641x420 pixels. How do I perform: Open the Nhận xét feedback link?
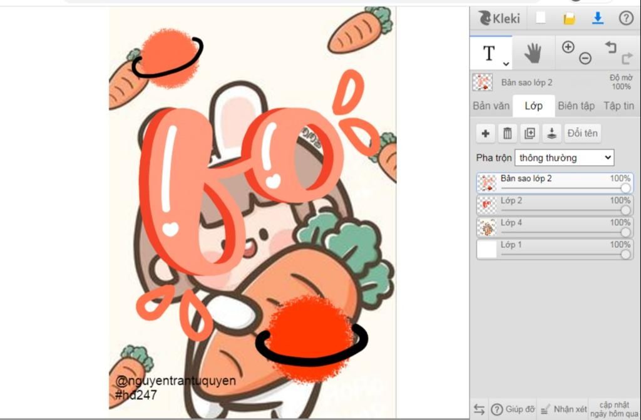point(564,409)
